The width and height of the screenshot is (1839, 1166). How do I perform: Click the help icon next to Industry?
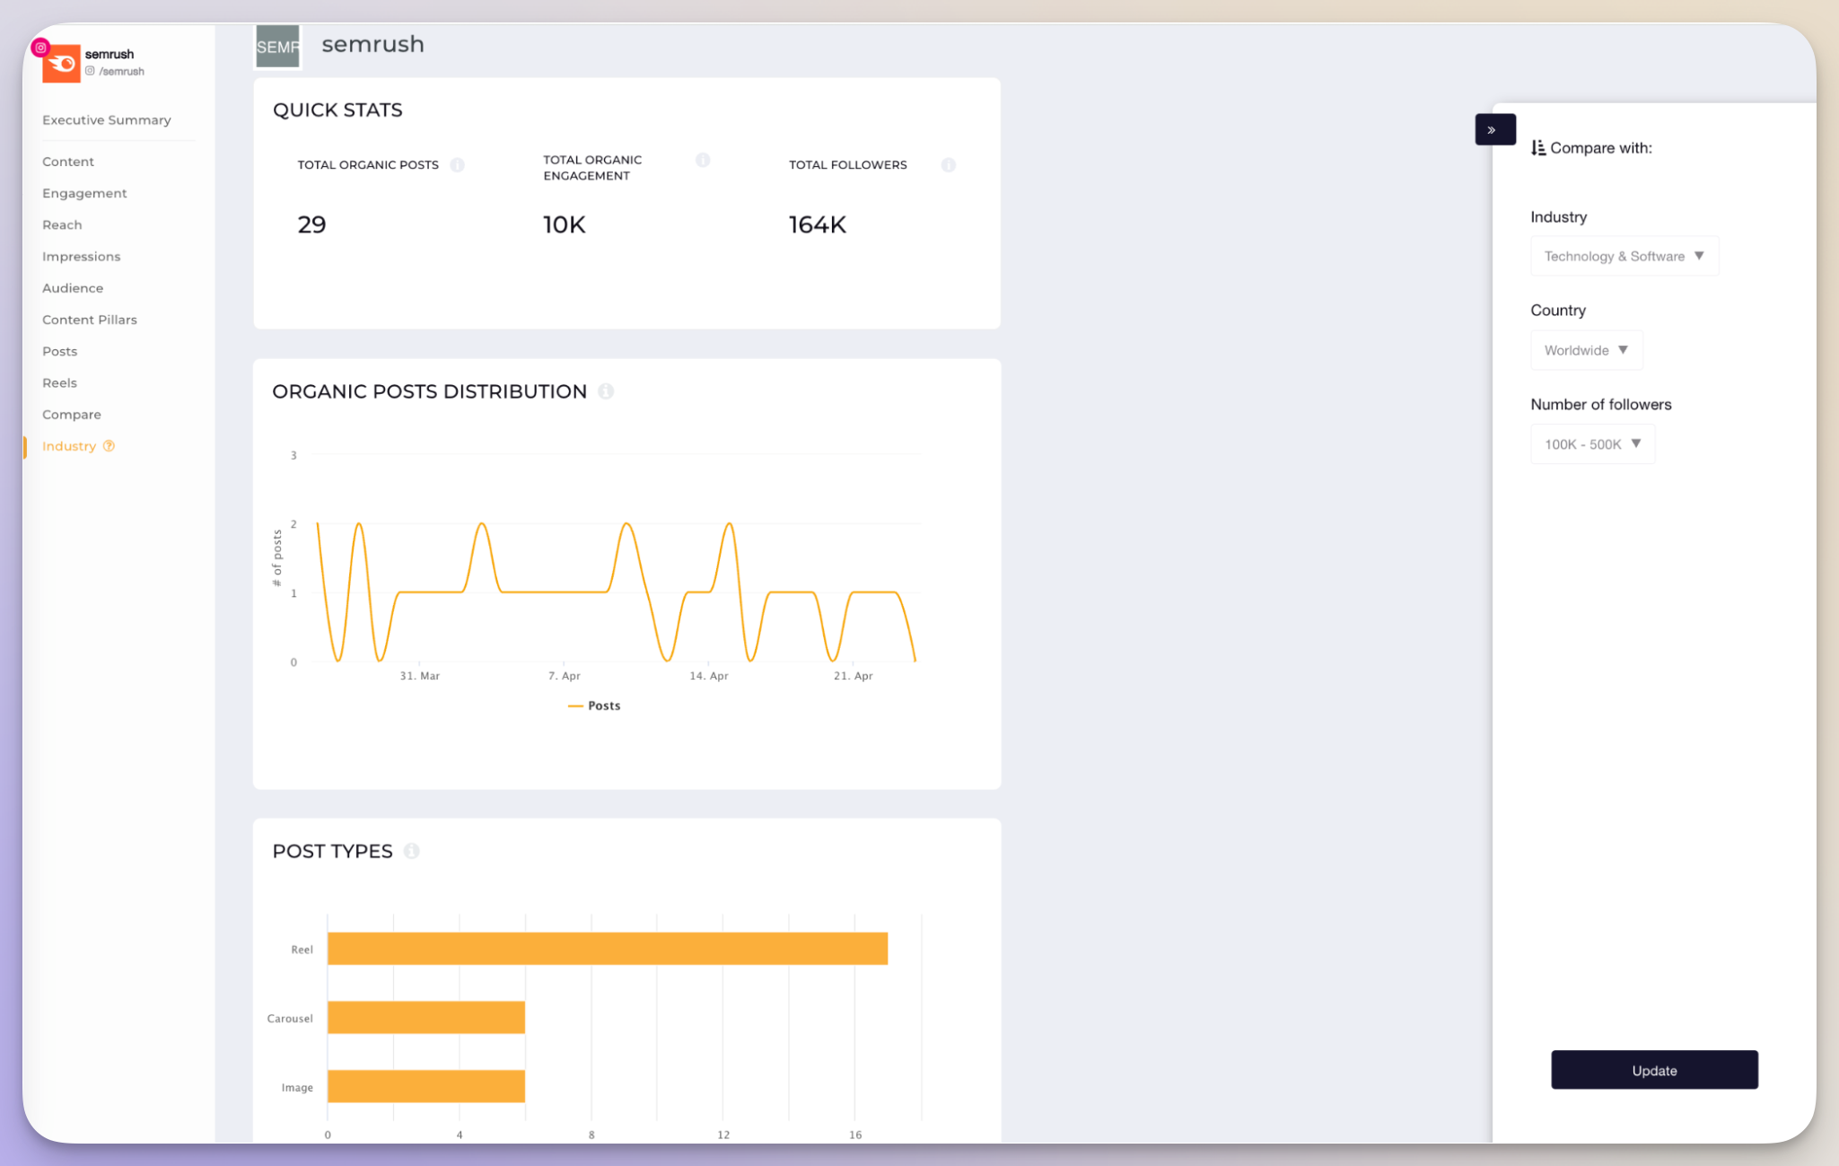[109, 446]
